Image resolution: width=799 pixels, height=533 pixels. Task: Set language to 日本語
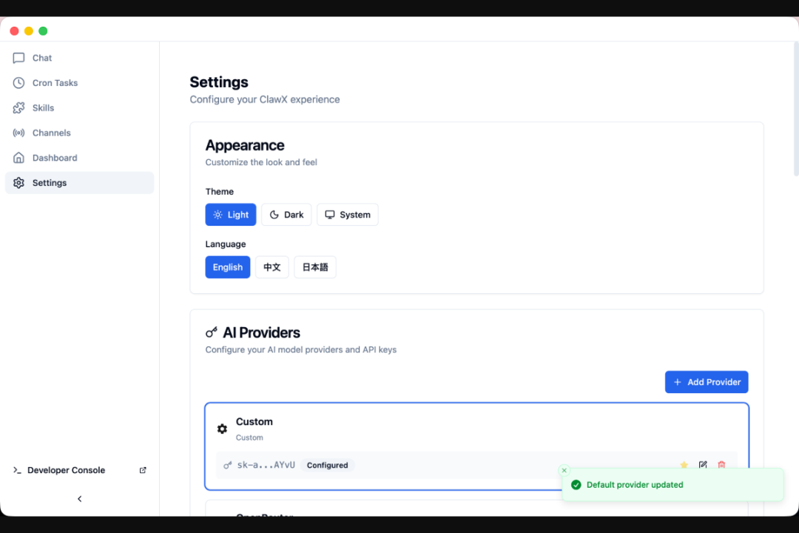point(315,267)
